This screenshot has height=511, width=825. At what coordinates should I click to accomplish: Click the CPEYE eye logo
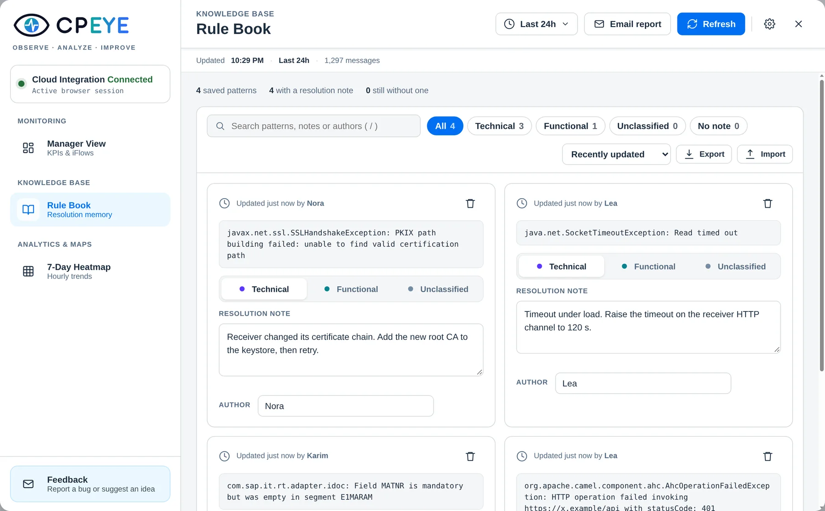tap(32, 25)
